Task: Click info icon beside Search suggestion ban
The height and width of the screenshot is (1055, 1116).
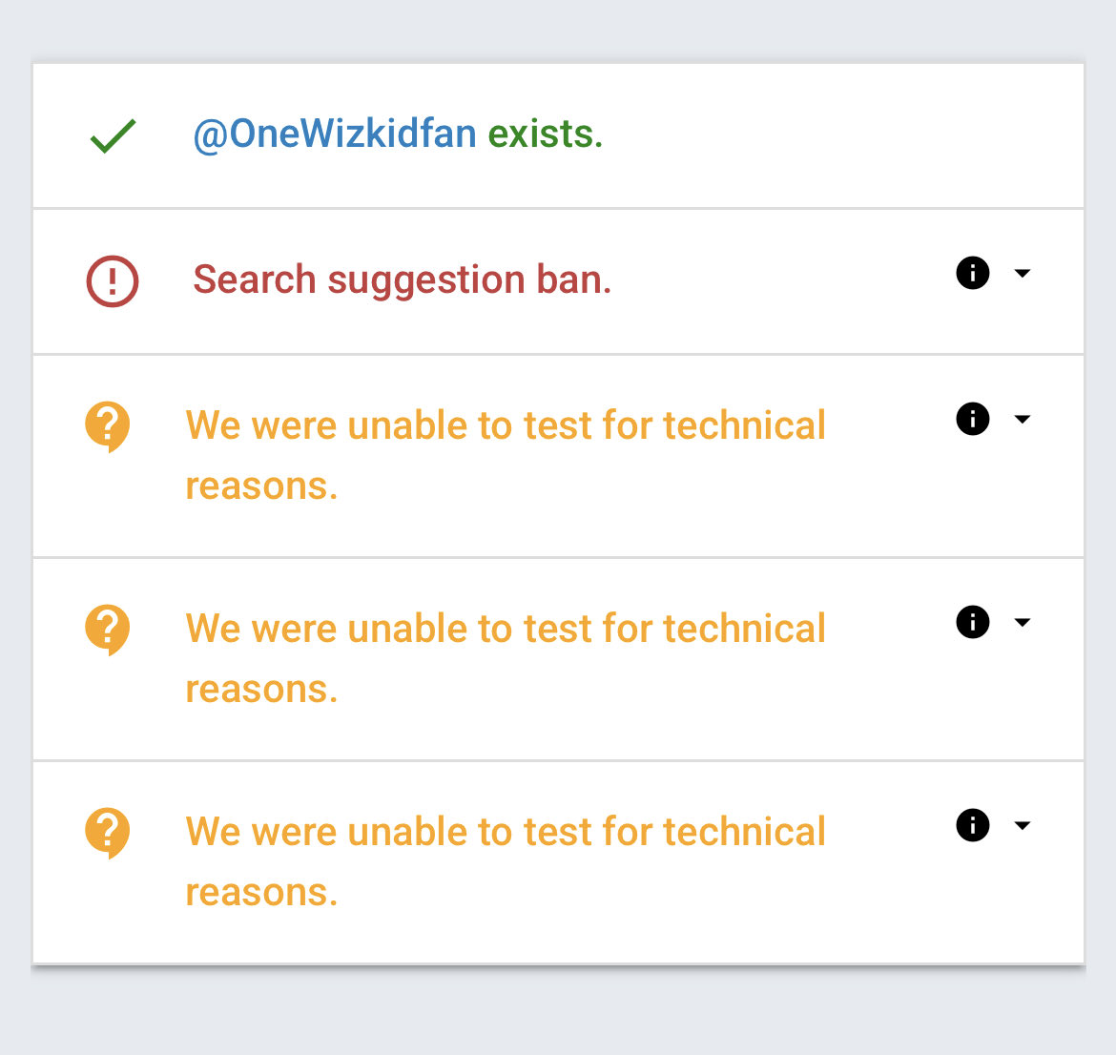Action: pyautogui.click(x=972, y=273)
